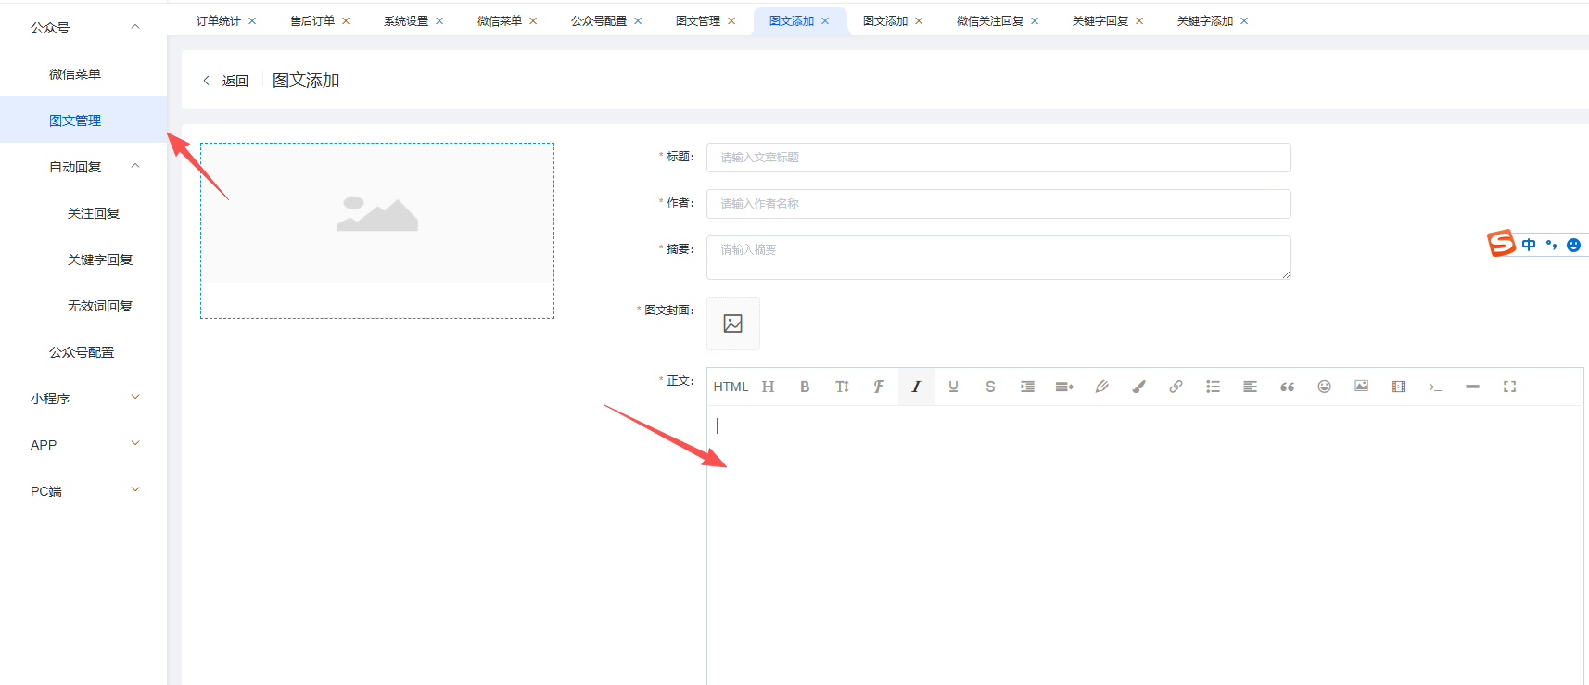Screen dimensions: 1589x685
Task: Close the 订单统计 tab
Action: [252, 20]
